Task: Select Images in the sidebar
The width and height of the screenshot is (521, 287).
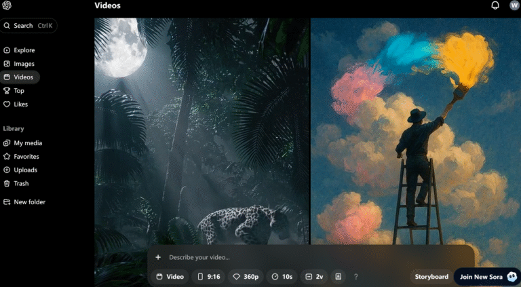Action: click(x=24, y=64)
